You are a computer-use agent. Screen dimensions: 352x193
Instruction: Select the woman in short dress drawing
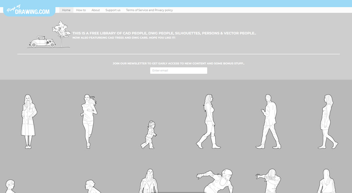click(328, 121)
